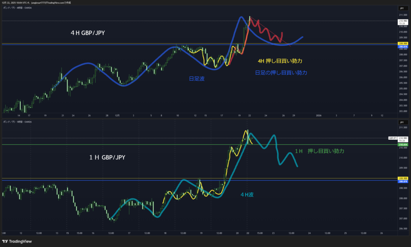Select the blue '日足波' text label

[197, 79]
